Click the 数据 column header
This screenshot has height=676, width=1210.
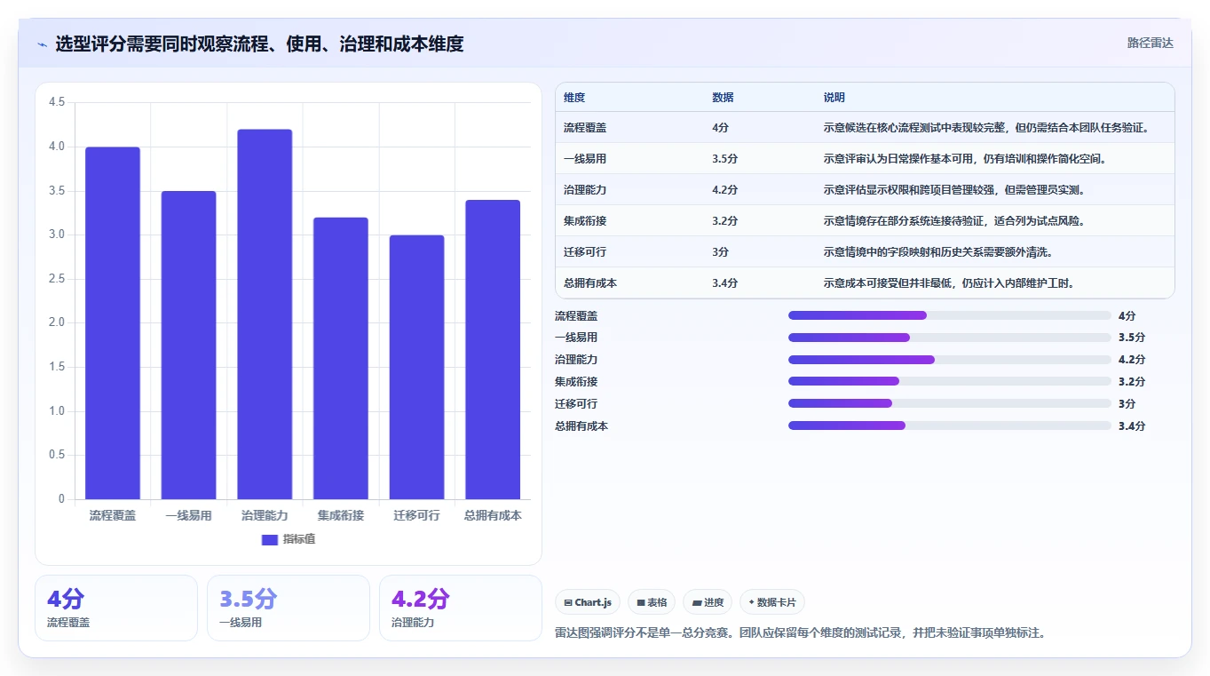[723, 98]
